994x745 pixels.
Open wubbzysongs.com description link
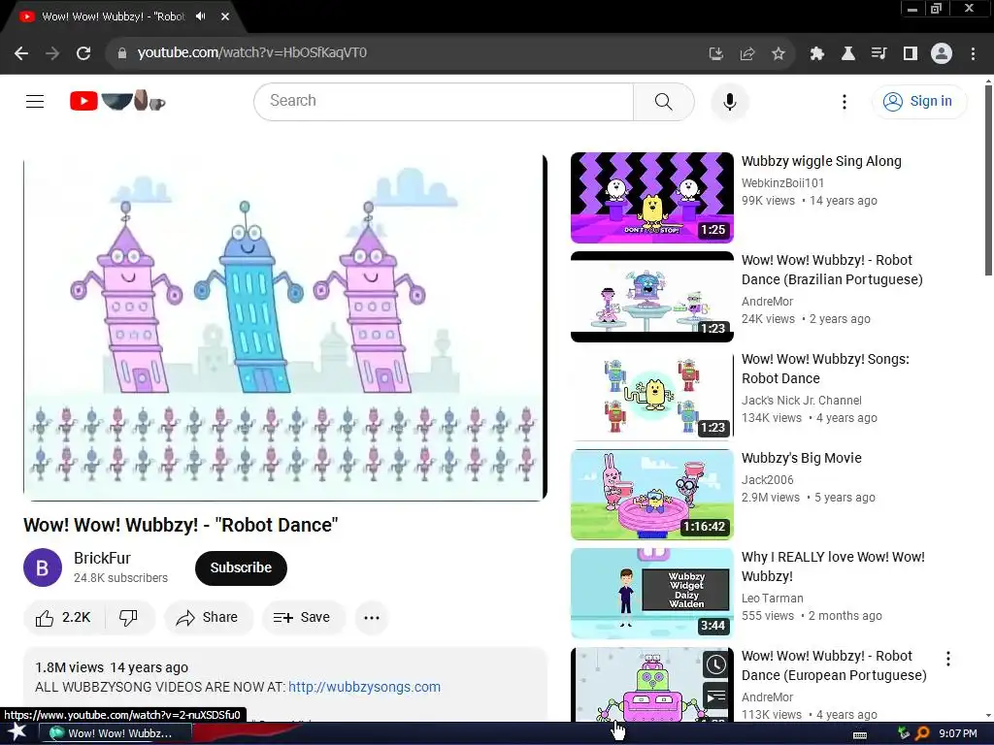coord(365,688)
